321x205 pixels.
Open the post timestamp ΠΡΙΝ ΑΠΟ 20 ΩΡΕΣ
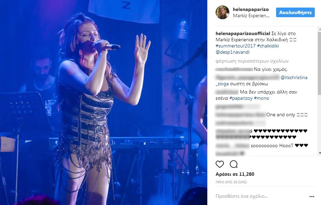click(231, 182)
